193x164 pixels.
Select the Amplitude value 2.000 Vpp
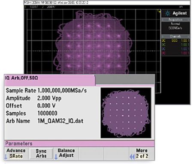point(49,98)
